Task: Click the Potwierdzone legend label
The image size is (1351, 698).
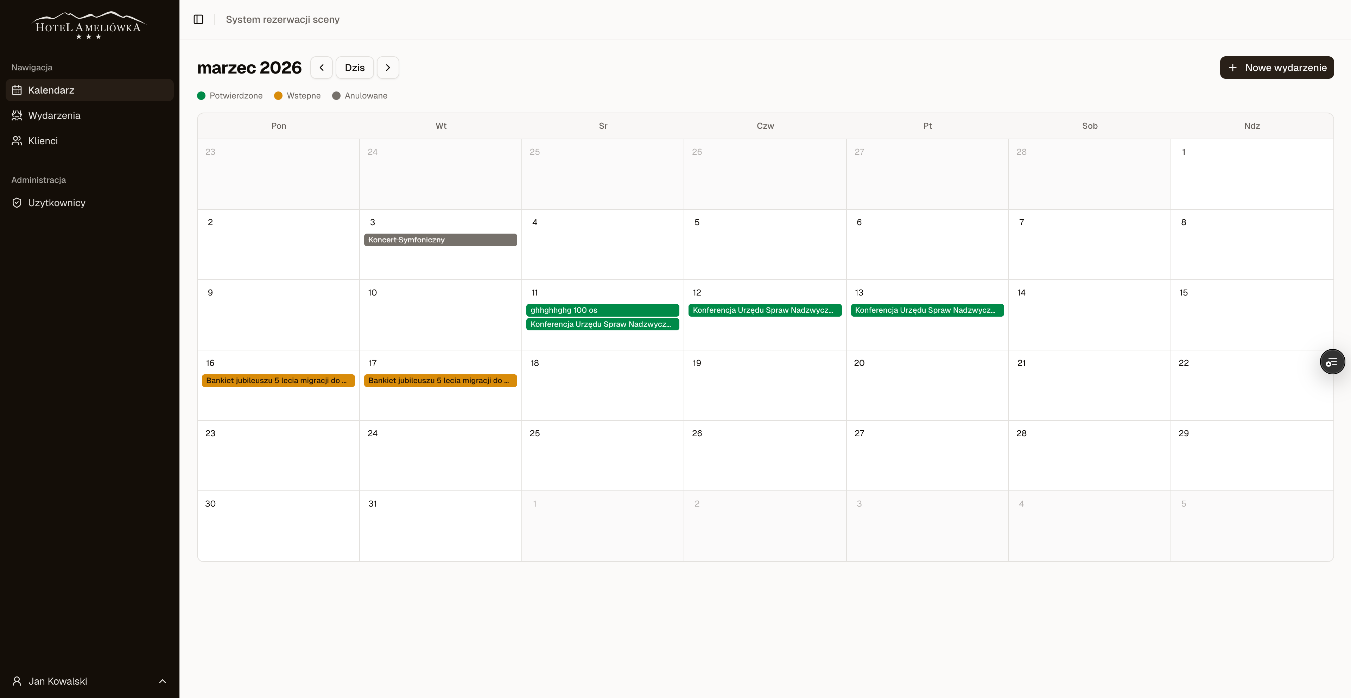Action: coord(236,95)
